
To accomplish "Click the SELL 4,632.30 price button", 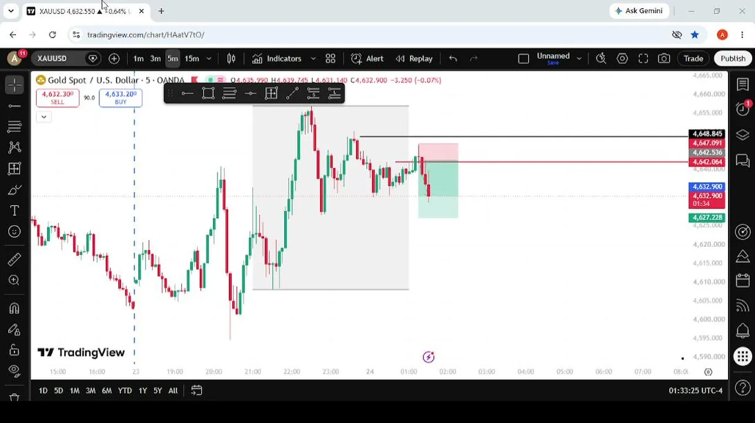I will coord(58,98).
